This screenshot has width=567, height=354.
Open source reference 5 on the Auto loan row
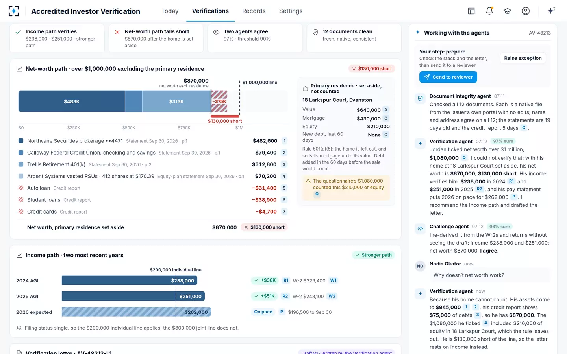284,188
